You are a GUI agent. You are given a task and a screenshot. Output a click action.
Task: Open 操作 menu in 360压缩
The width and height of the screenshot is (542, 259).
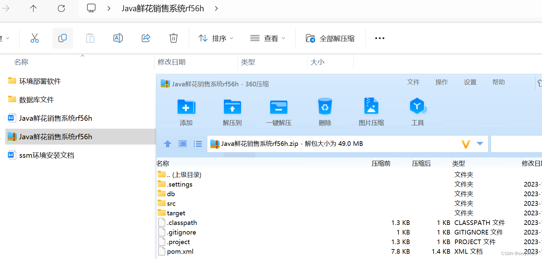pos(442,82)
